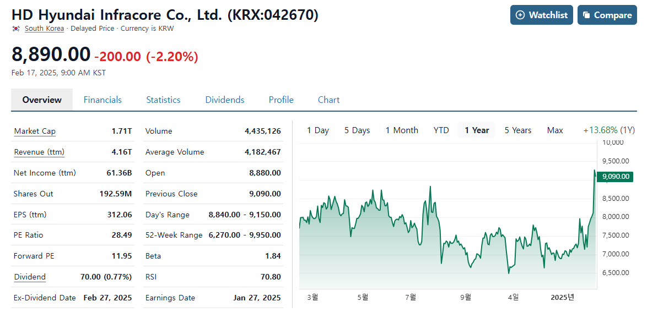
Task: Go to the Dividends tab
Action: coord(224,100)
